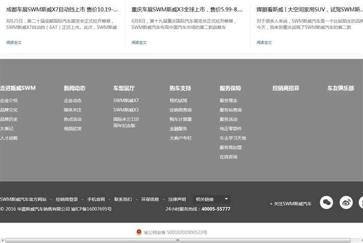Open 视频欣赏 link
The width and height of the screenshot is (363, 243).
click(72, 129)
